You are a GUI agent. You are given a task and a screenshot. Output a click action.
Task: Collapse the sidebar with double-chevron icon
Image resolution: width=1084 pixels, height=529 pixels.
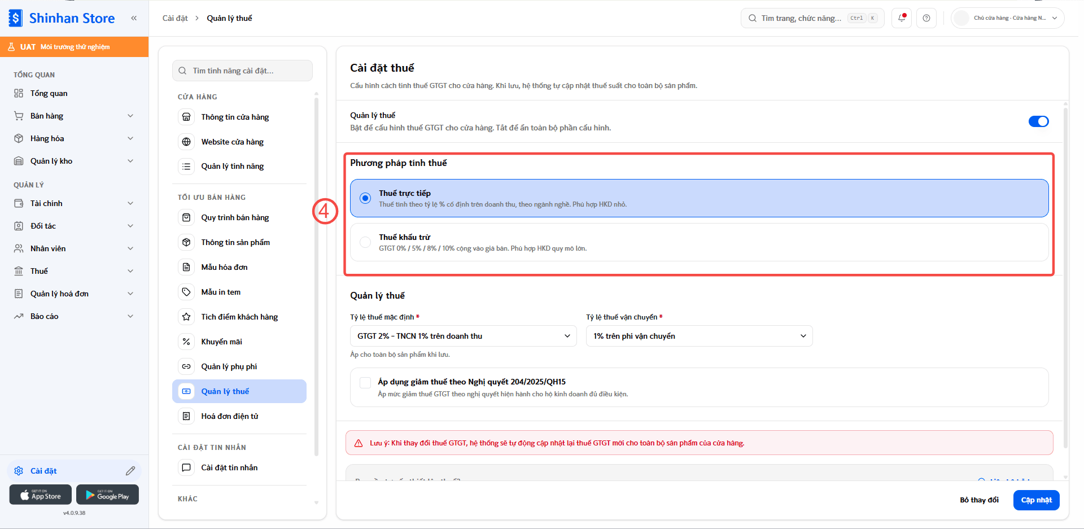click(134, 18)
